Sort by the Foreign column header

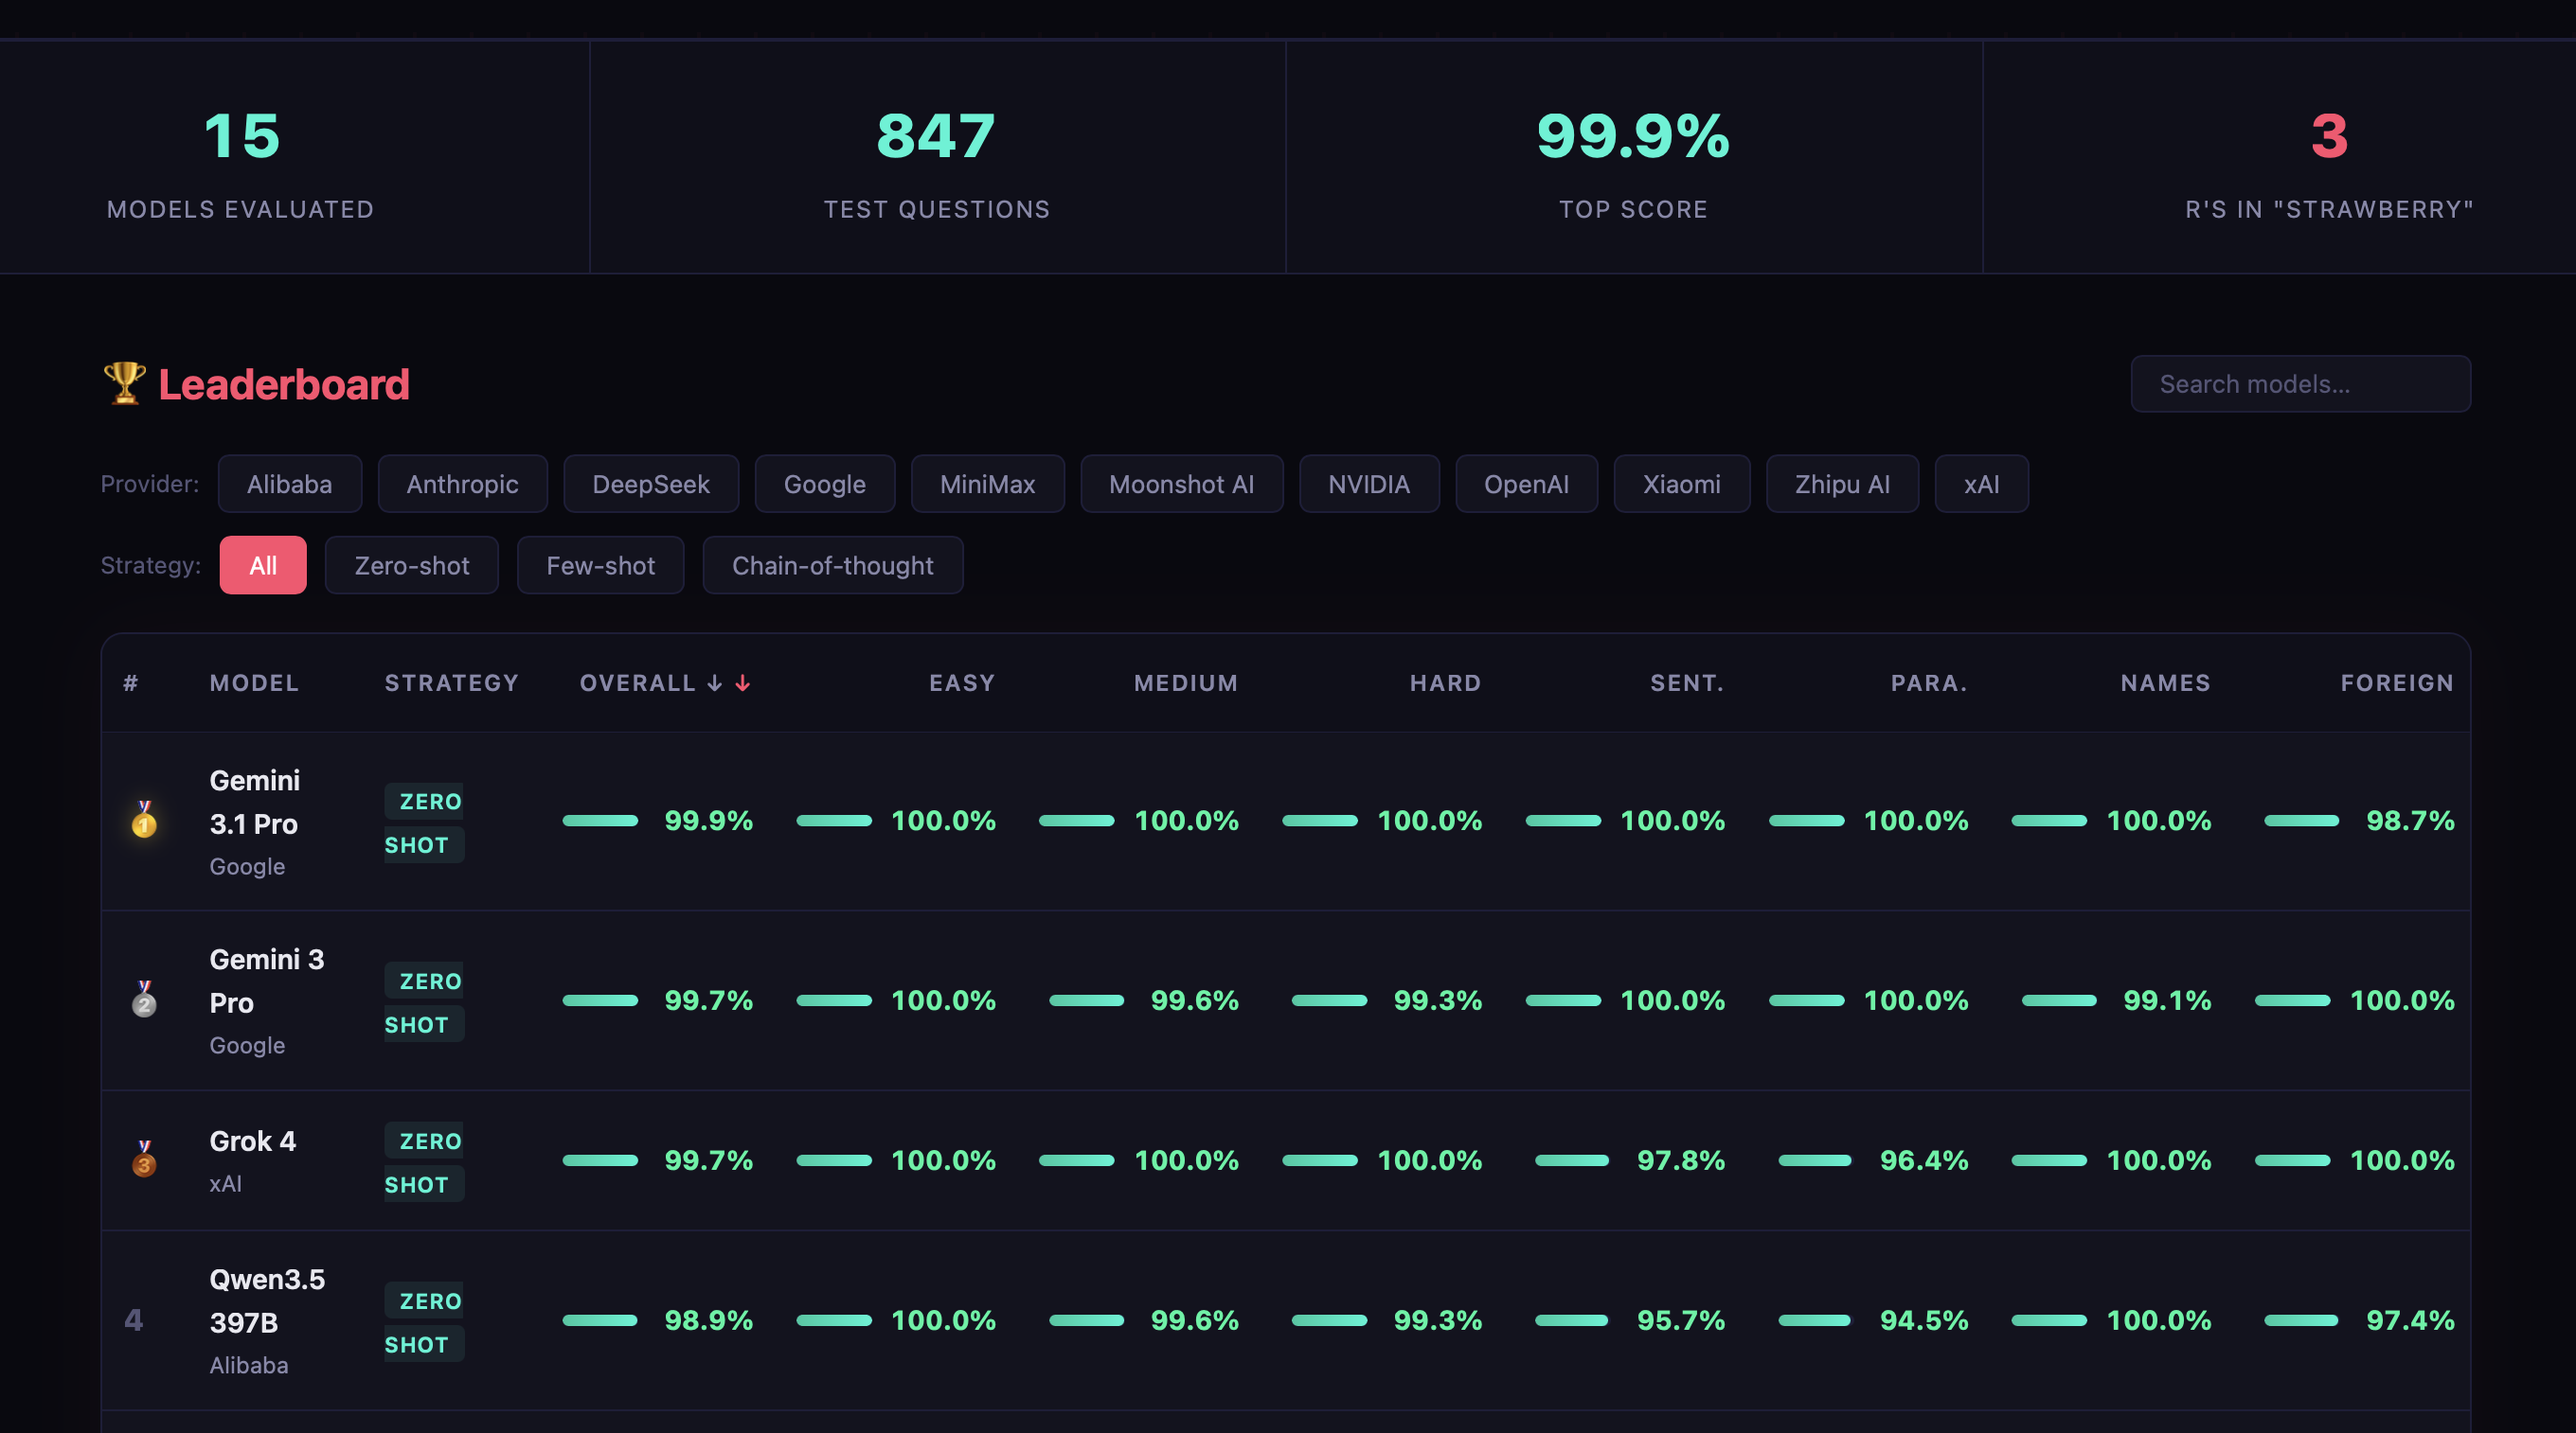[x=2397, y=683]
